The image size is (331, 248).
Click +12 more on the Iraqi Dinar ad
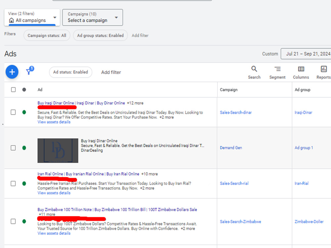[x=135, y=103]
